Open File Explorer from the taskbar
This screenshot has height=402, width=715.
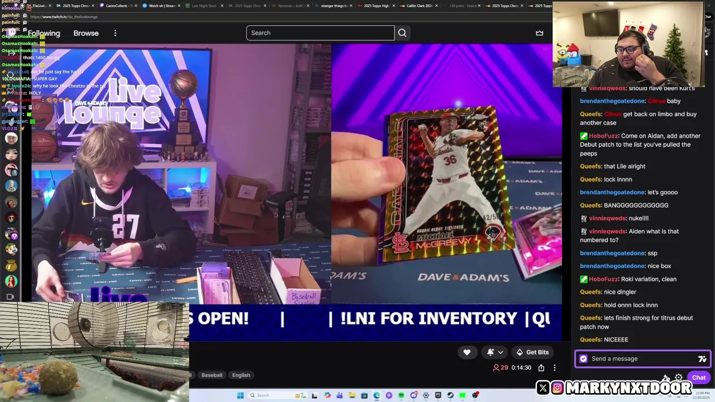(x=352, y=395)
